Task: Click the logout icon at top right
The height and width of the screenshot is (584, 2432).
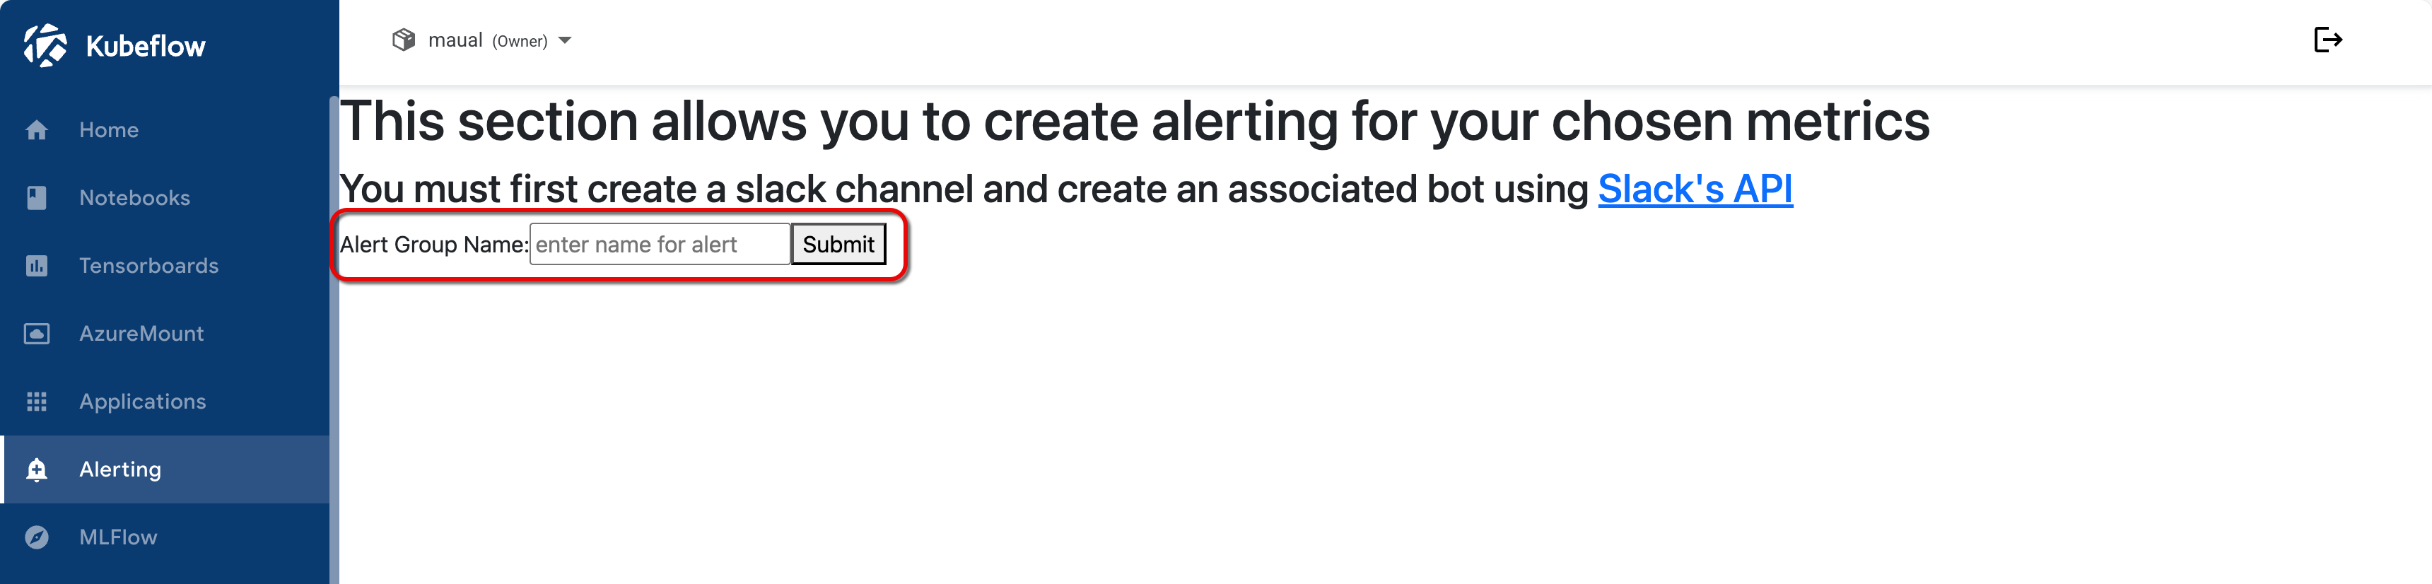Action: 2328,40
